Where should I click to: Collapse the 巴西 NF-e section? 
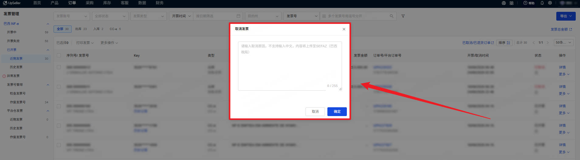[48, 24]
